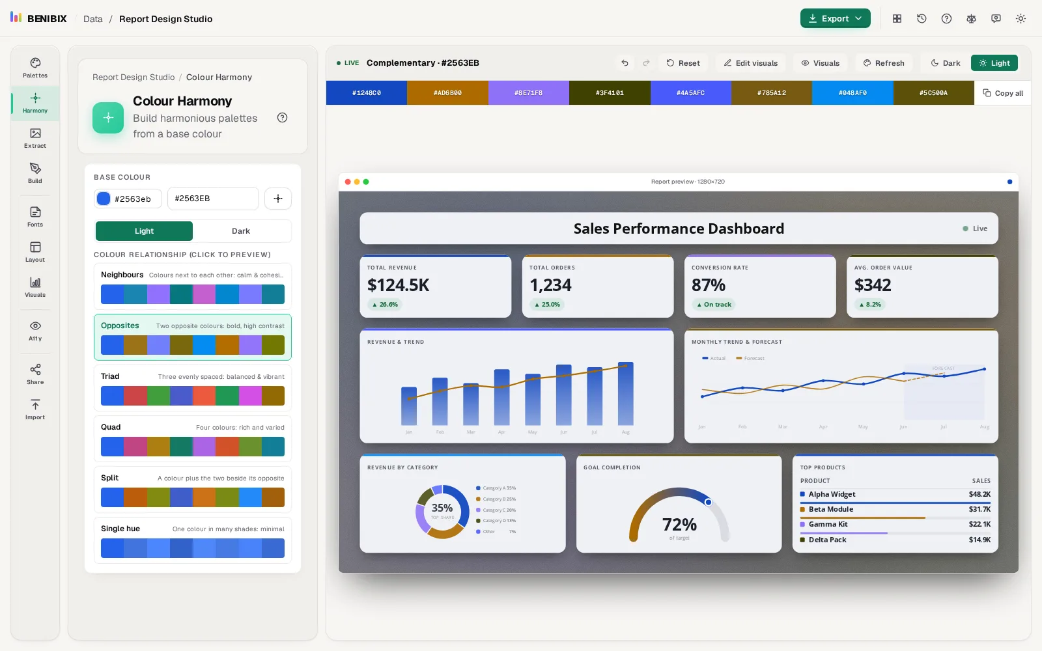Open the history clock icon in header
The image size is (1042, 651).
922,19
